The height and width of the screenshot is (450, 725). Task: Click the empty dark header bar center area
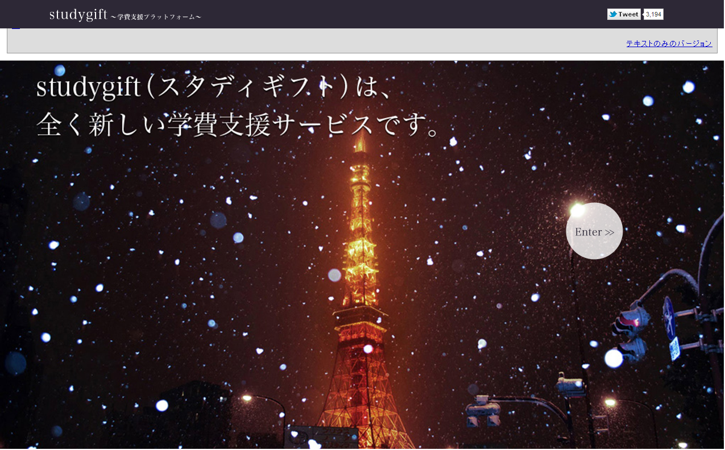[398, 14]
